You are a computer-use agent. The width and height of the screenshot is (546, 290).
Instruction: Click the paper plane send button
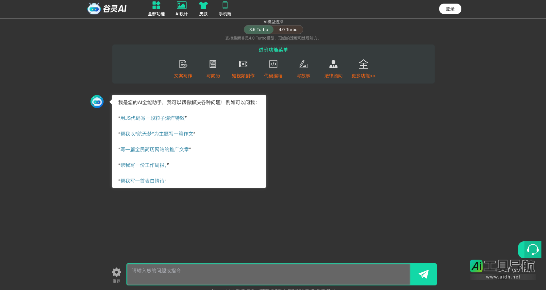tap(423, 274)
